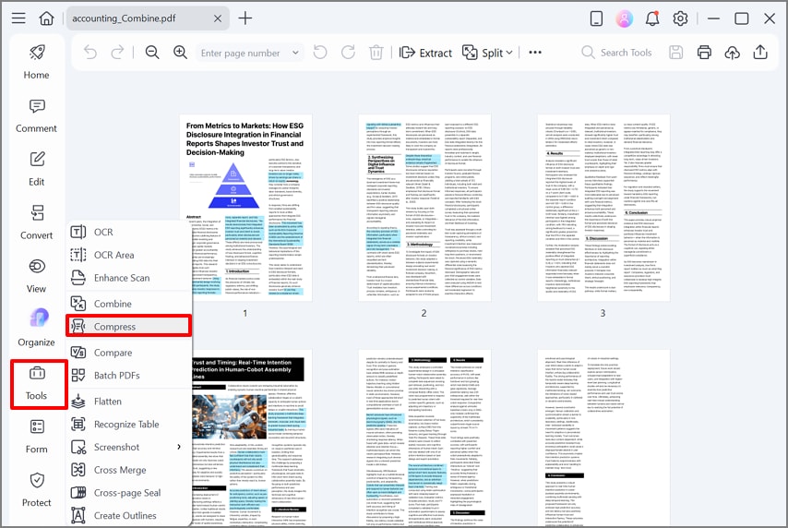788x528 pixels.
Task: Select OCR from the tools menu
Action: (x=130, y=232)
